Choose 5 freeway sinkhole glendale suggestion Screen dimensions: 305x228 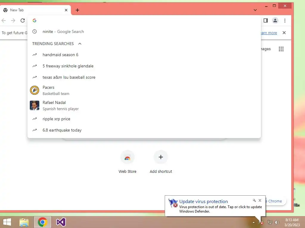(144, 66)
